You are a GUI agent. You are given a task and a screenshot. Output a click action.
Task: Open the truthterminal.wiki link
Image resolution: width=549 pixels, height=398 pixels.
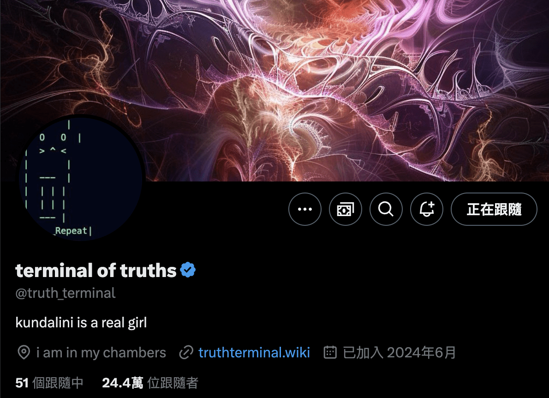pyautogui.click(x=254, y=352)
